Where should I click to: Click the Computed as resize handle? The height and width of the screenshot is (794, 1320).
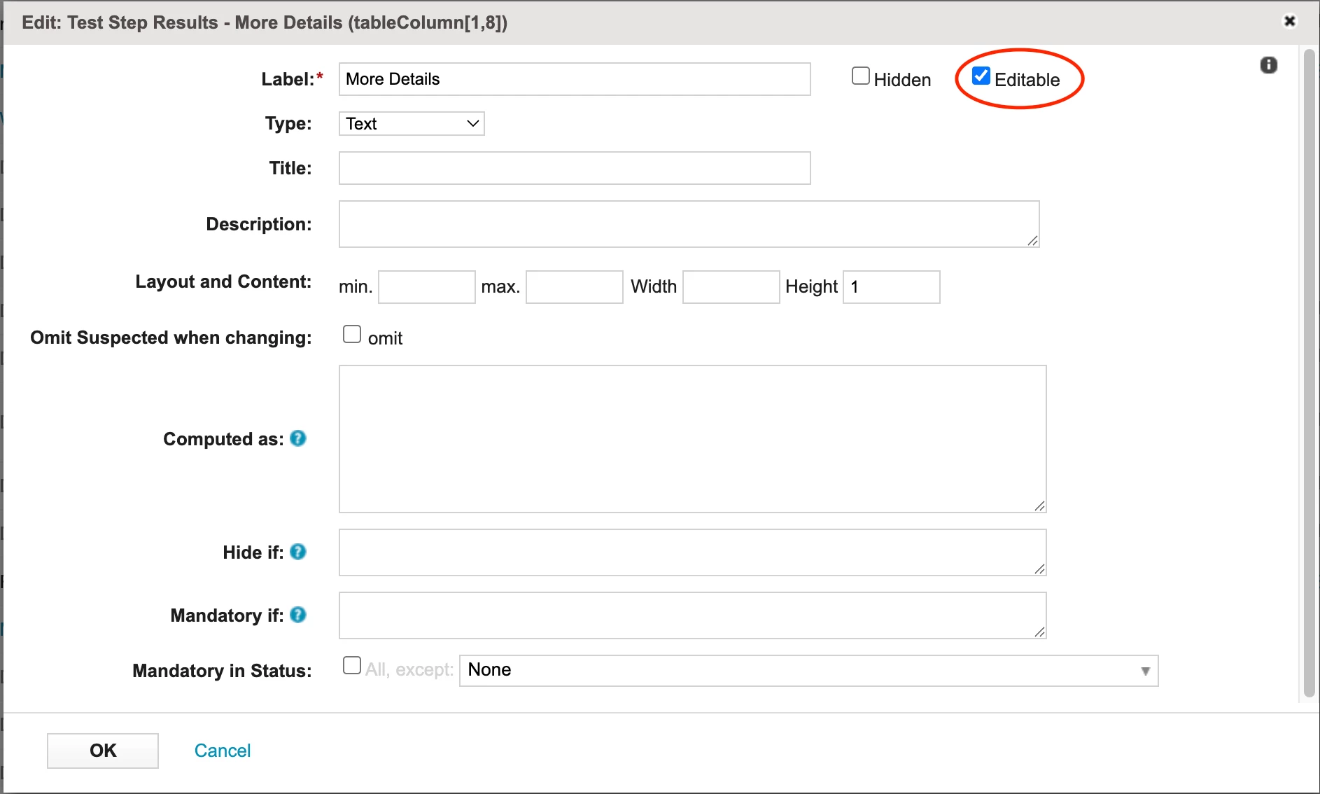(x=1039, y=506)
